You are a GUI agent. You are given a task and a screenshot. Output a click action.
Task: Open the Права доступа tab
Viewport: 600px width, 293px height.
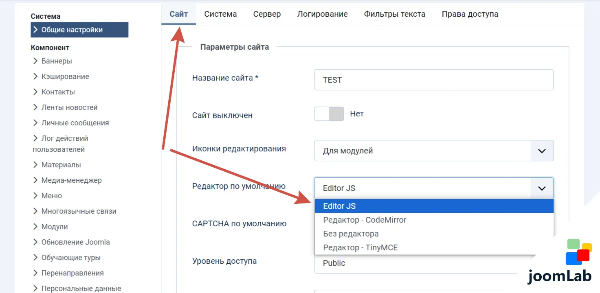pyautogui.click(x=470, y=14)
